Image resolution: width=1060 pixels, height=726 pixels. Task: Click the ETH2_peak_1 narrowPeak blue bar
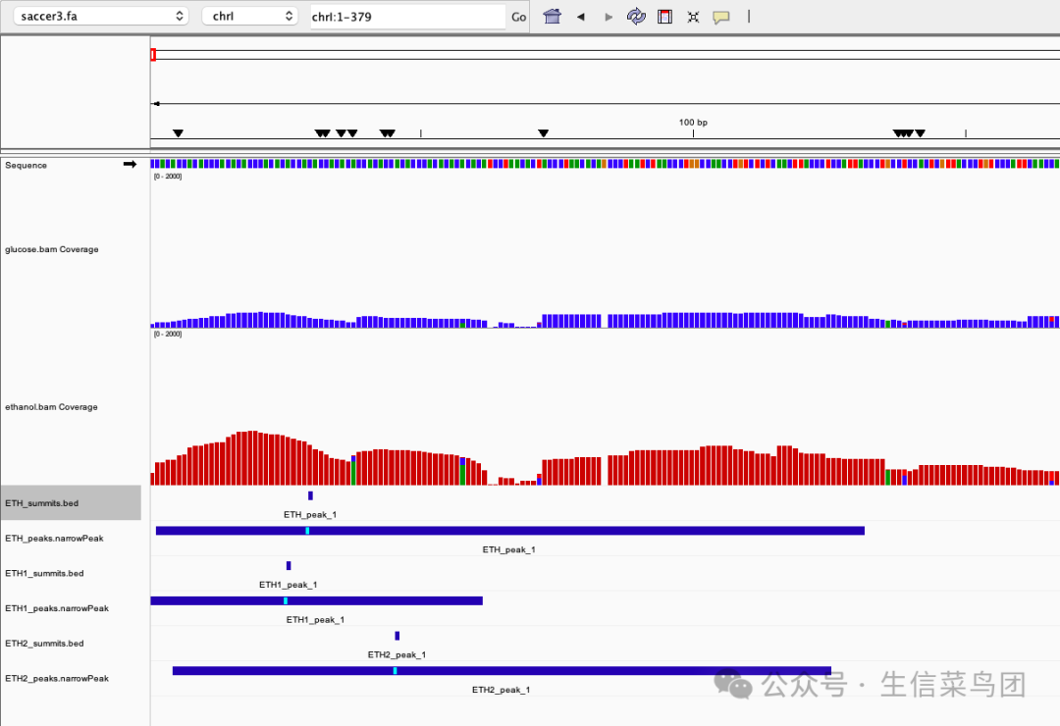[x=502, y=671]
